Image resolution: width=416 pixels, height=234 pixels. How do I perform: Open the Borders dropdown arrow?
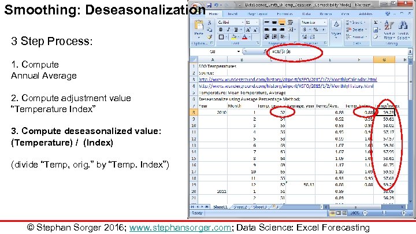[x=226, y=37]
